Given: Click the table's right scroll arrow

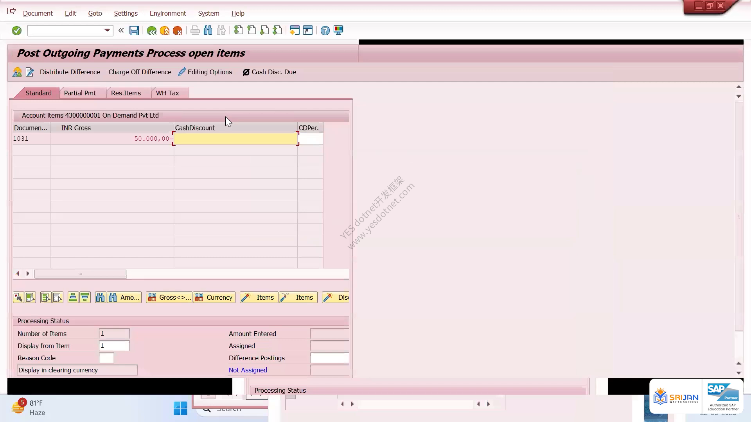Looking at the screenshot, I should coord(28,274).
